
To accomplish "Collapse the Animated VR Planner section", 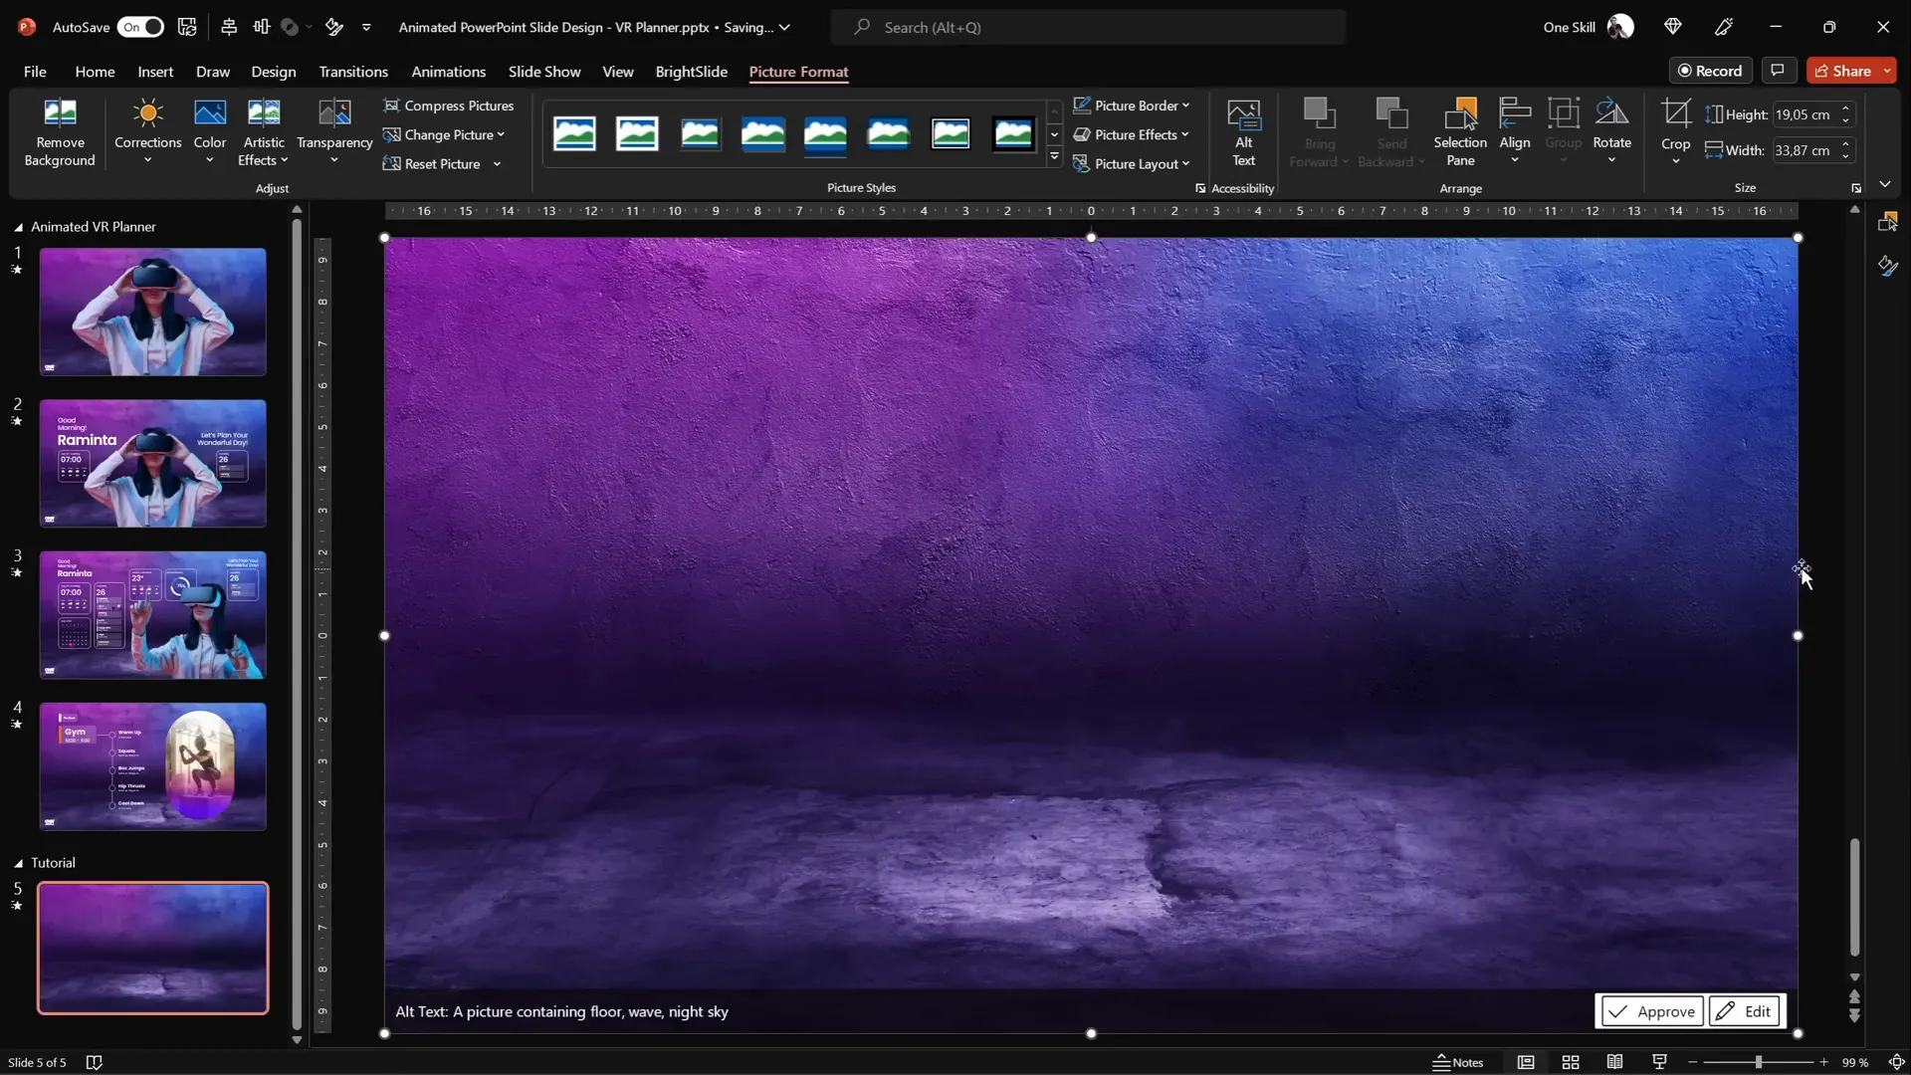I will [x=18, y=227].
